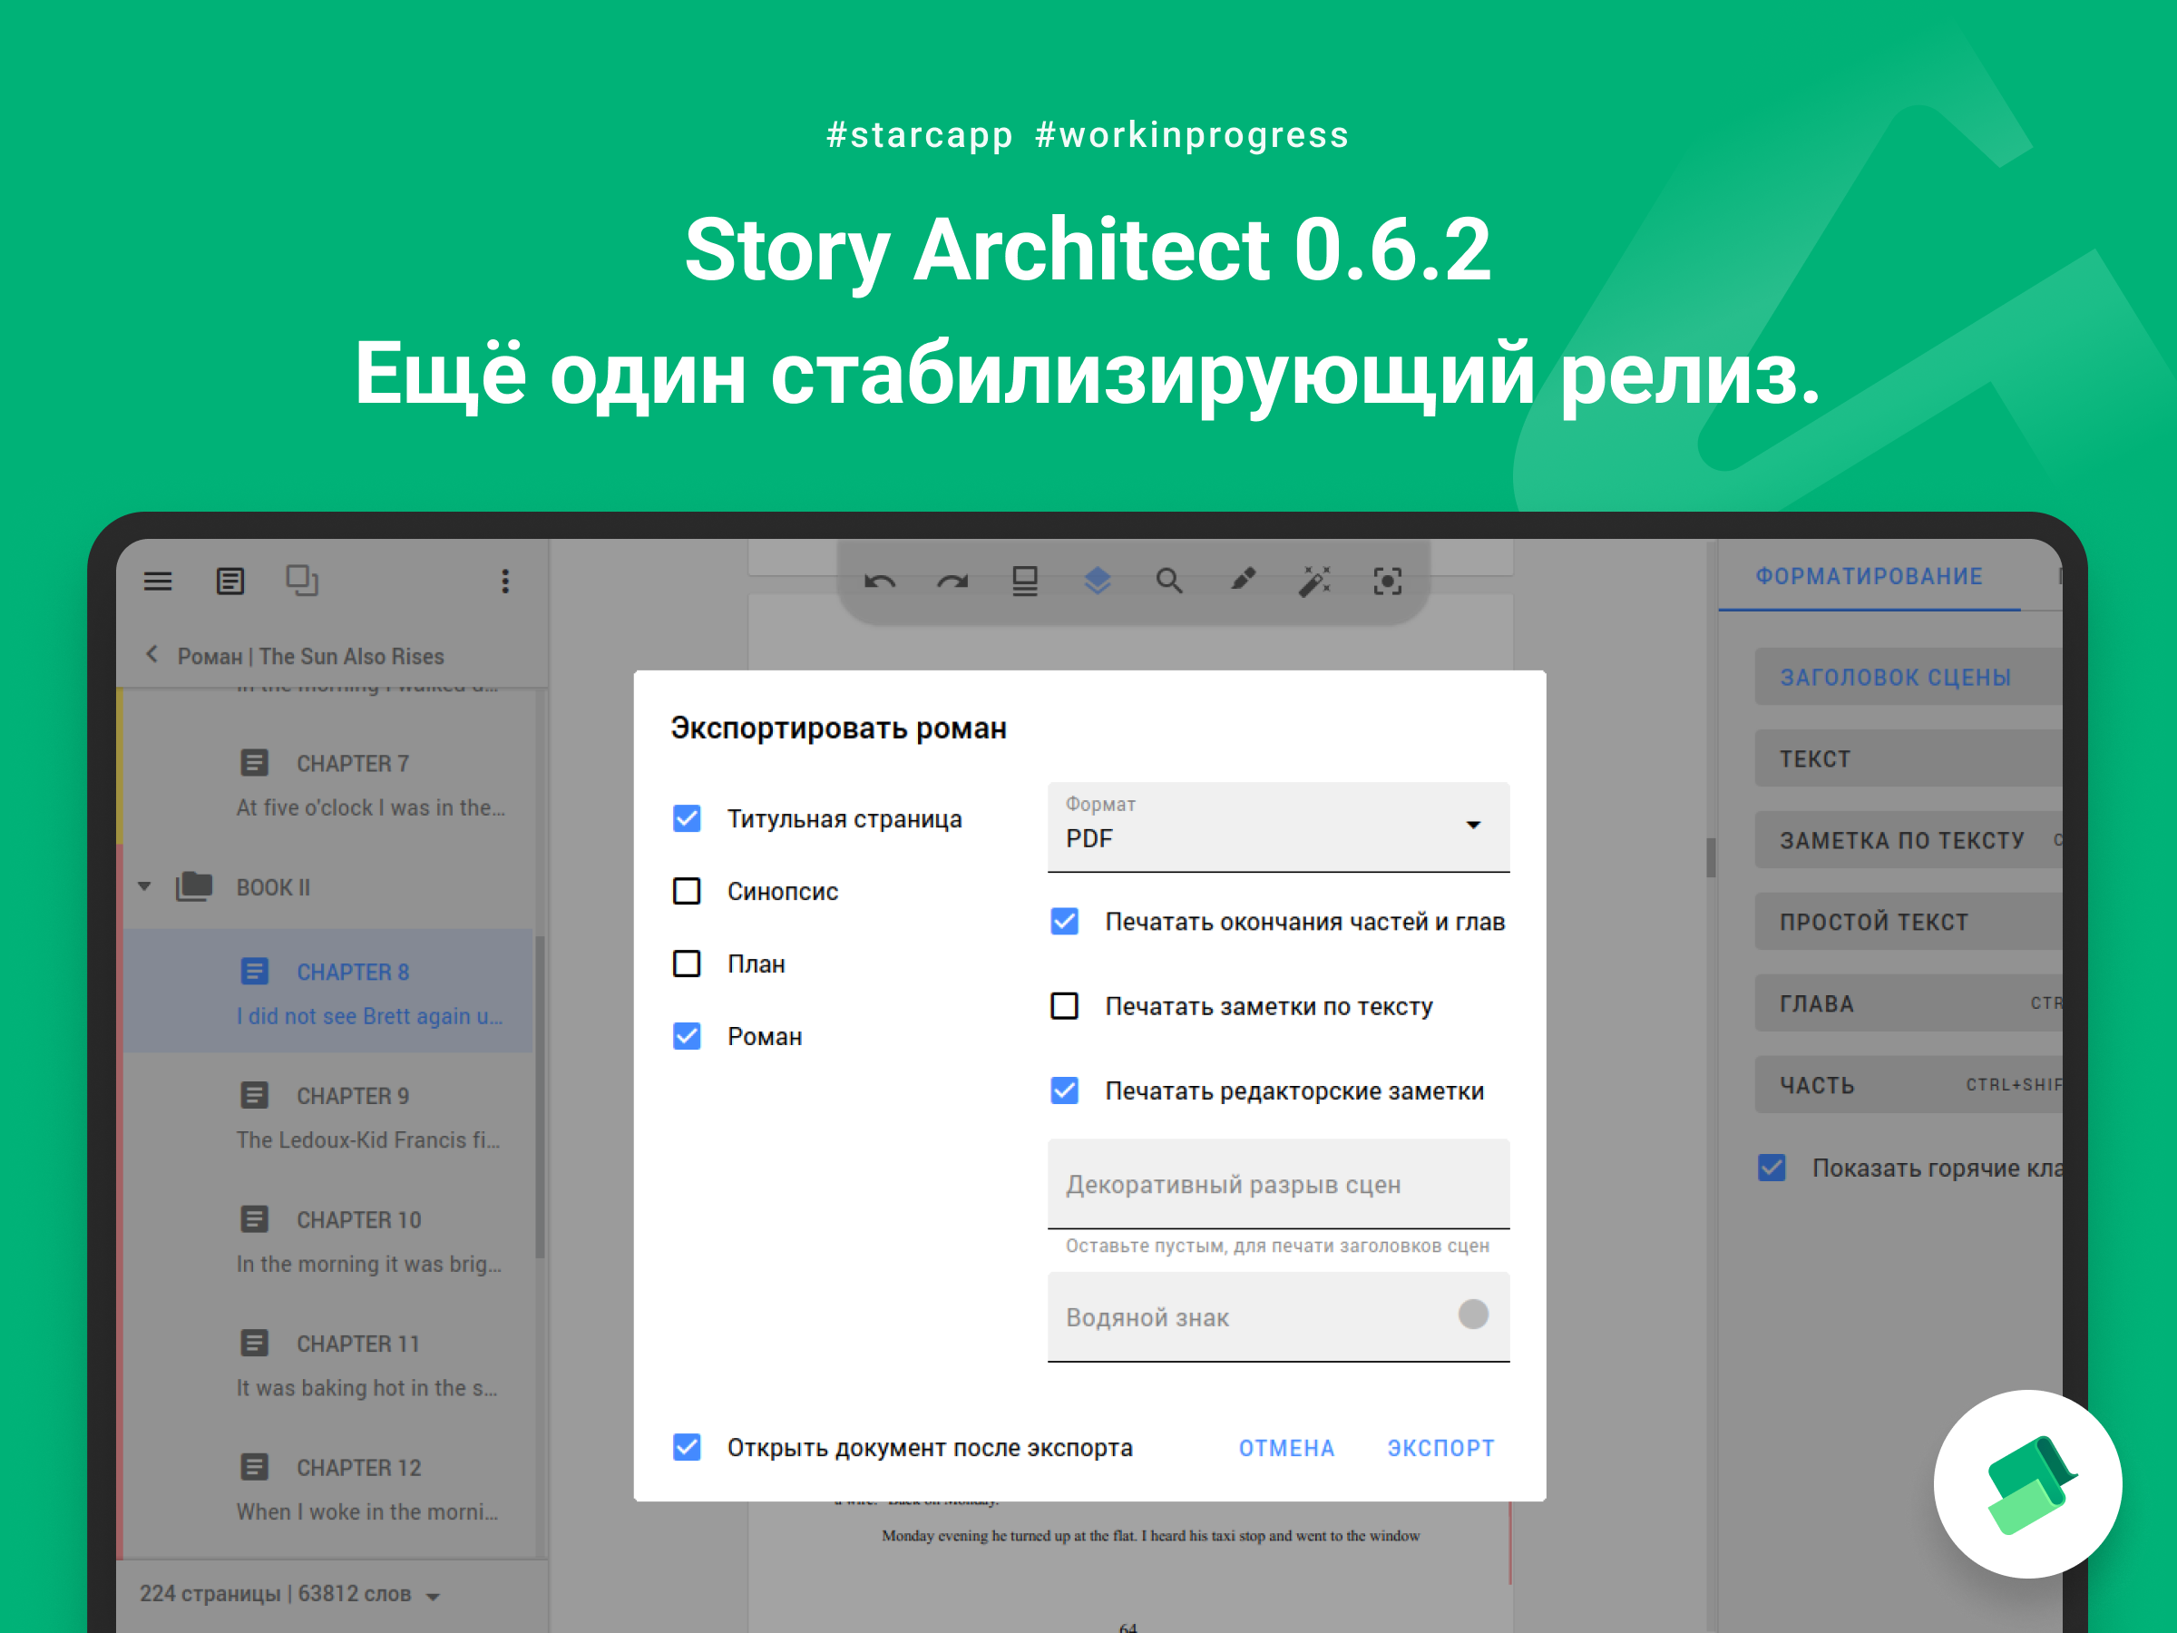
Task: Toggle the blue layers icon in toolbar
Action: coord(1098,581)
